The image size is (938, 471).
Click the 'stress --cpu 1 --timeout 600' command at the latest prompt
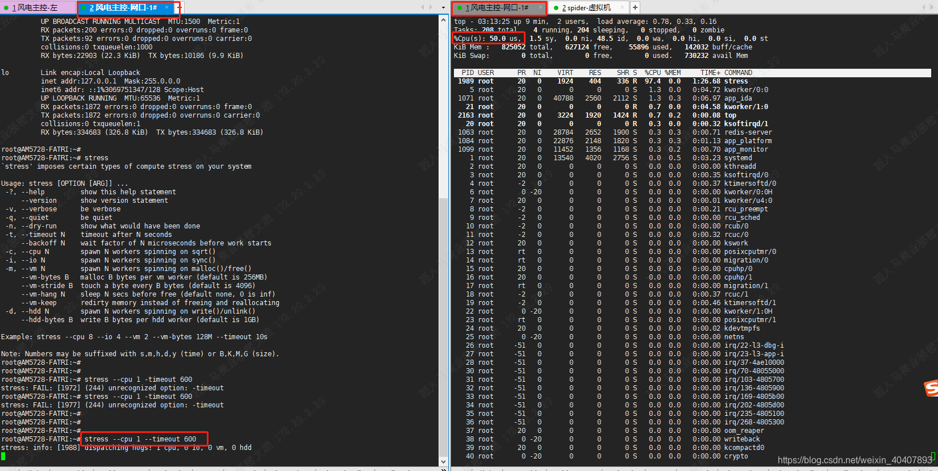[x=140, y=439]
